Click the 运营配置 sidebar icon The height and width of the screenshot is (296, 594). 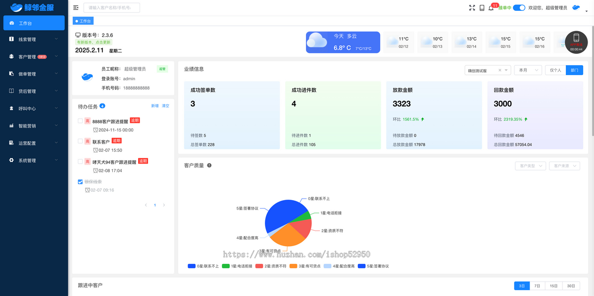tap(12, 143)
